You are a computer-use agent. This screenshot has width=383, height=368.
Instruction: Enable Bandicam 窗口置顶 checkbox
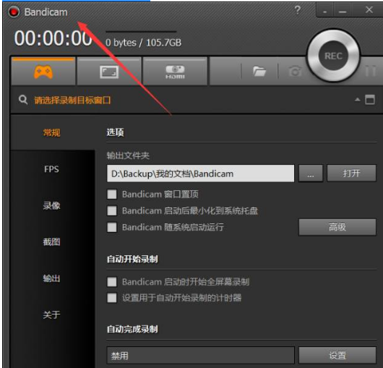[x=112, y=194]
